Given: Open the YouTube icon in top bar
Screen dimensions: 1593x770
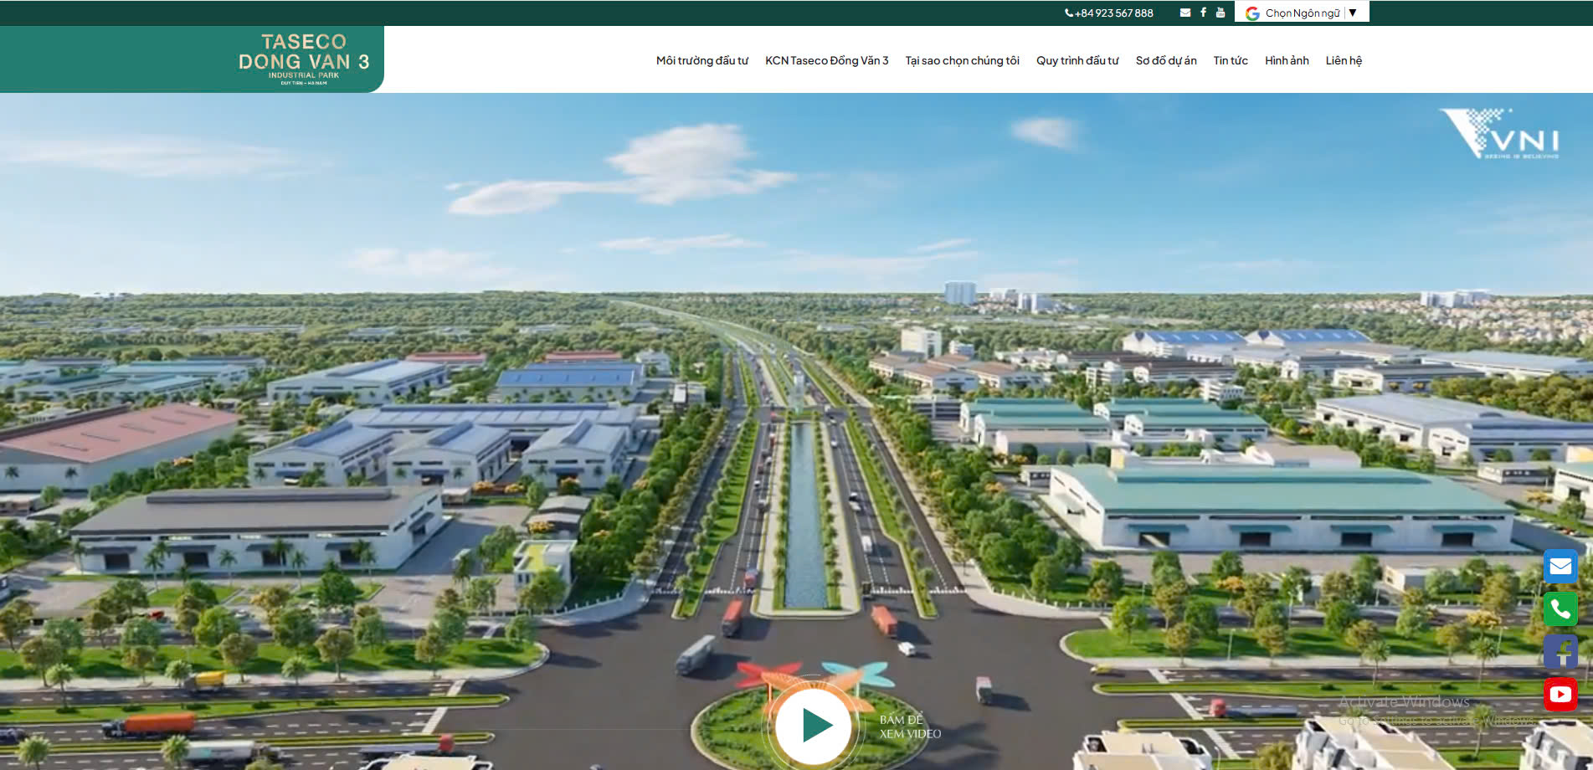Looking at the screenshot, I should [x=1220, y=13].
